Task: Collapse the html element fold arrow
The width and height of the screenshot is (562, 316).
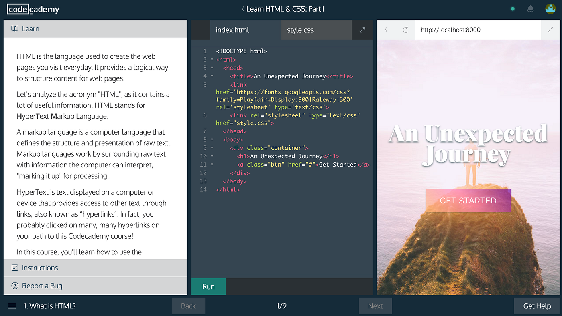Action: coord(212,59)
